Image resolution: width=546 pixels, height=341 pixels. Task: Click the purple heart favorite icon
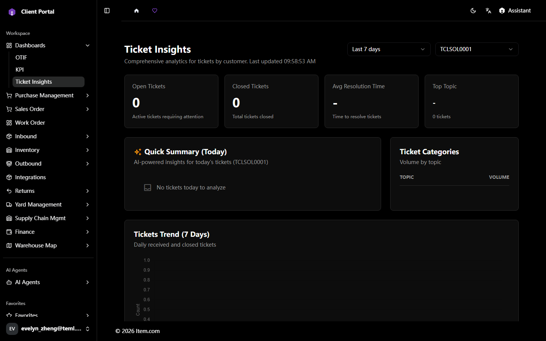[155, 11]
